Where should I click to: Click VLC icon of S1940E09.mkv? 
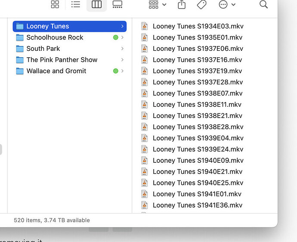(144, 160)
